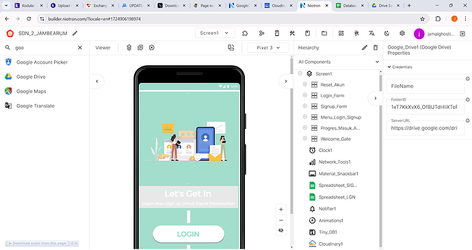Switch to the Kodular browser tab
Screen dimensions: 472x250
coord(29,5)
